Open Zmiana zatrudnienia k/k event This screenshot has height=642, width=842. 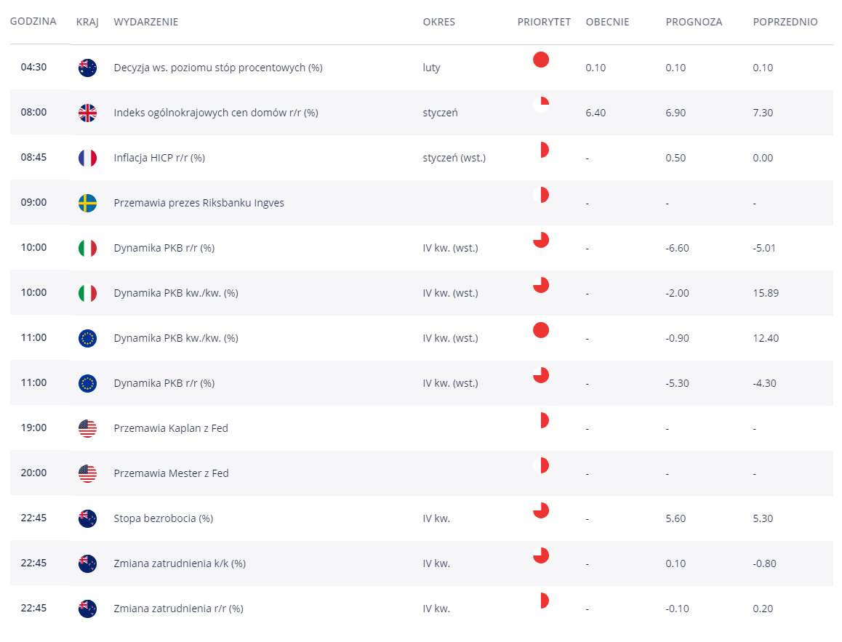point(180,563)
